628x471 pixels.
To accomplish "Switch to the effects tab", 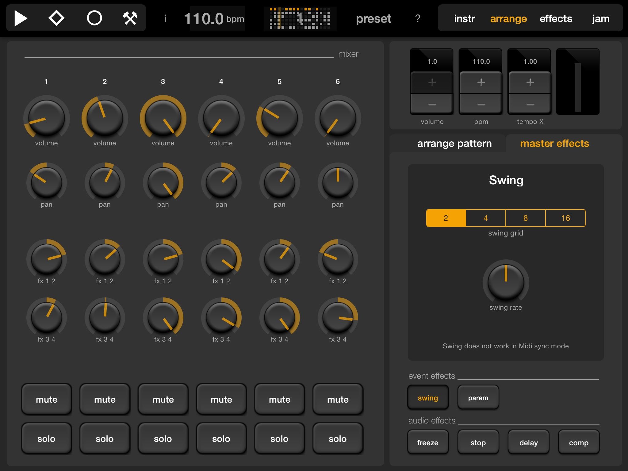I will (556, 19).
